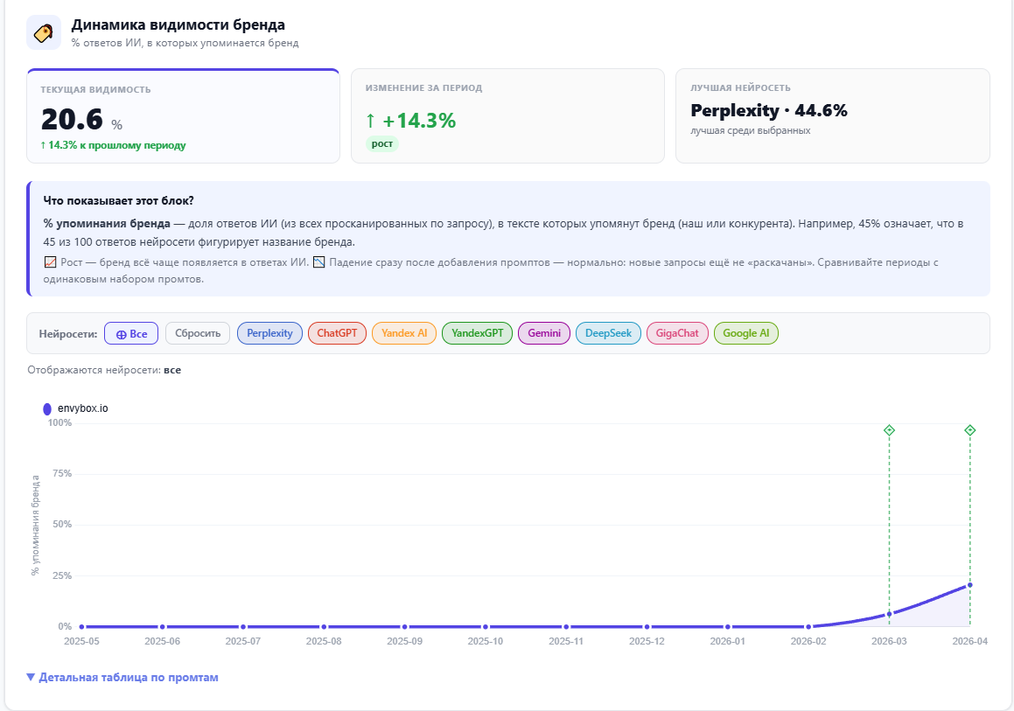Open the 'Изменение за период' card
The width and height of the screenshot is (1014, 711).
(507, 116)
